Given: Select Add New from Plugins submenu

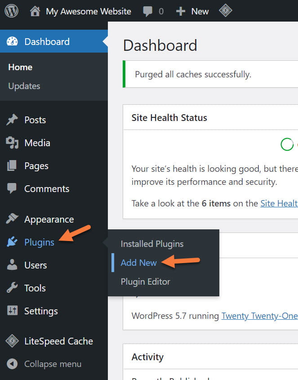Looking at the screenshot, I should [x=138, y=263].
